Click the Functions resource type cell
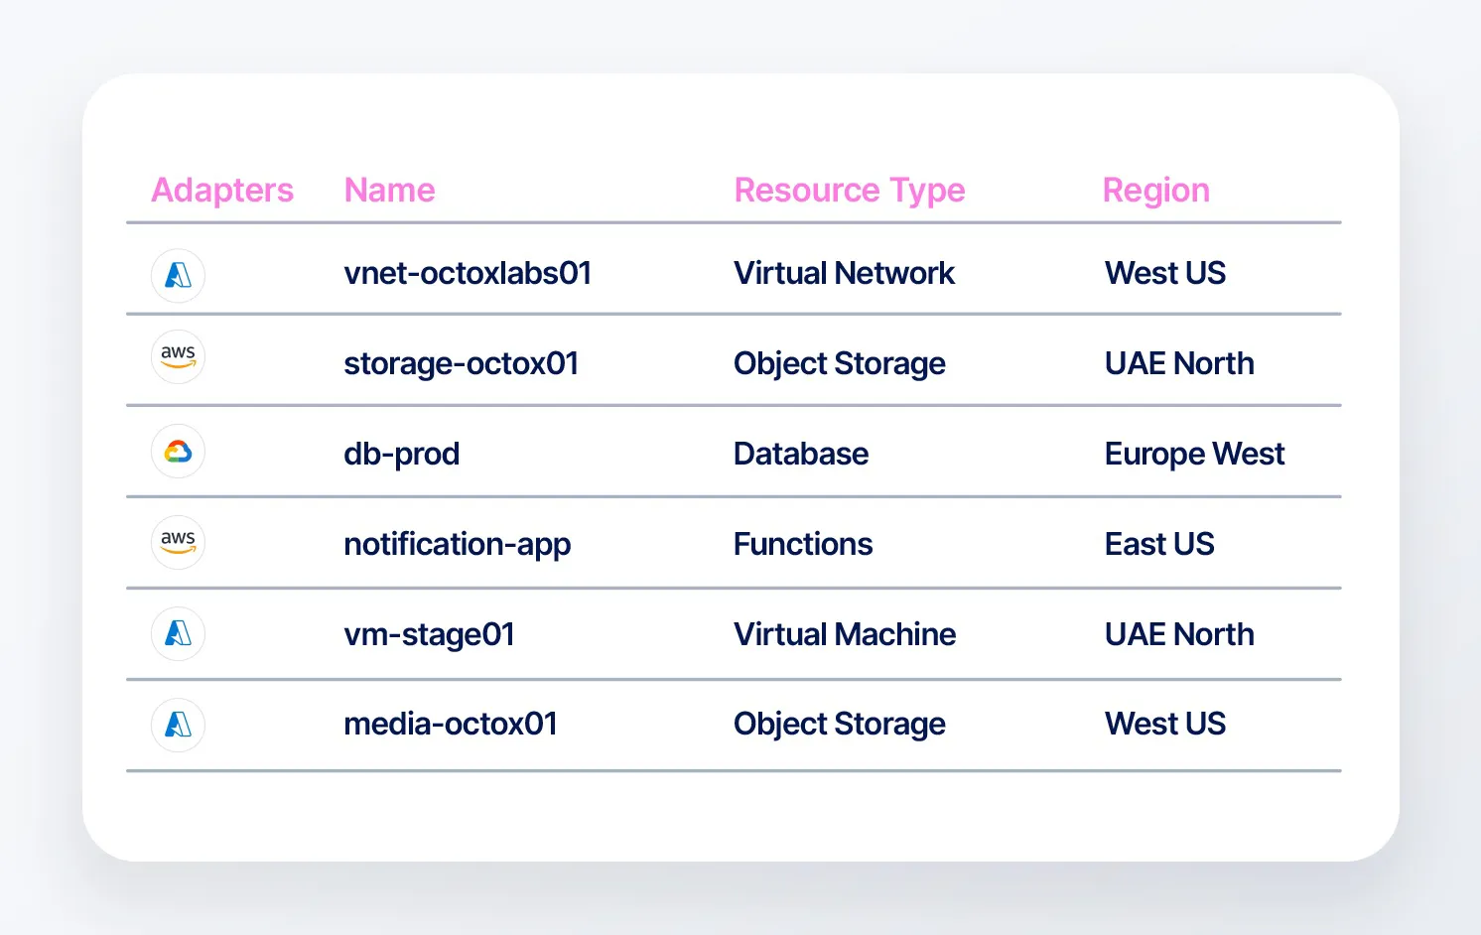Viewport: 1481px width, 935px height. (x=803, y=544)
